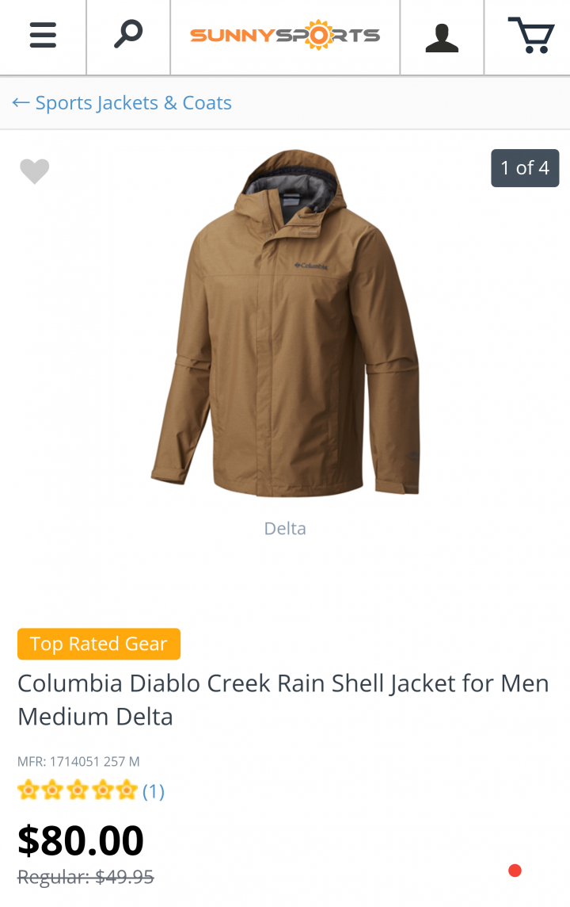Click the Regular $49.95 strikethrough price

click(x=85, y=877)
